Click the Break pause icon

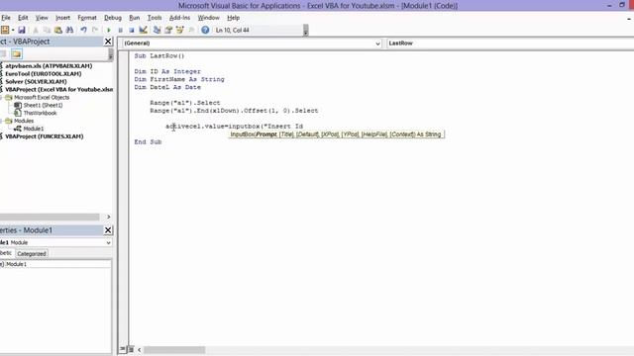pos(120,30)
